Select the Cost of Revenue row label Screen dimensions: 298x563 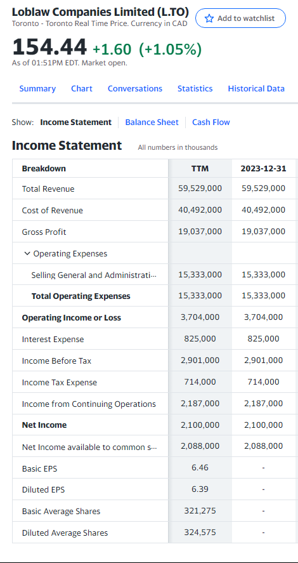click(53, 210)
